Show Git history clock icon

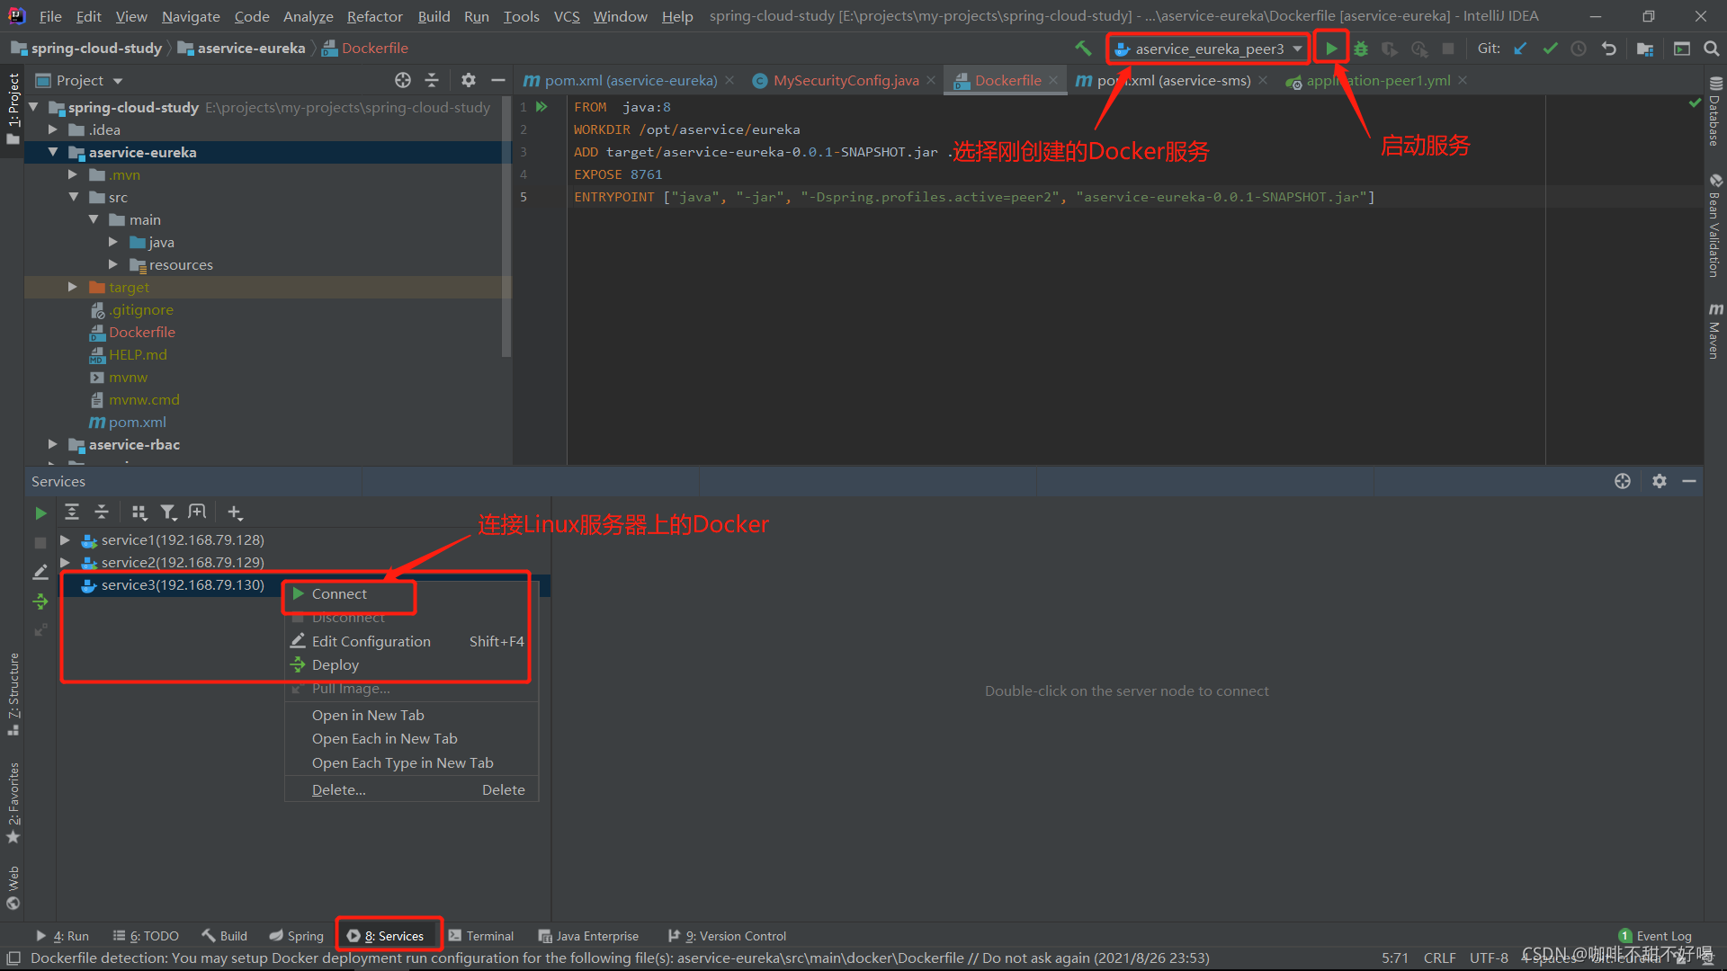coord(1579,49)
